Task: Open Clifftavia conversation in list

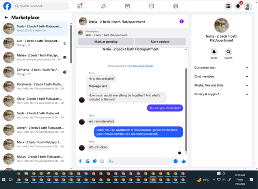Action: click(x=35, y=72)
